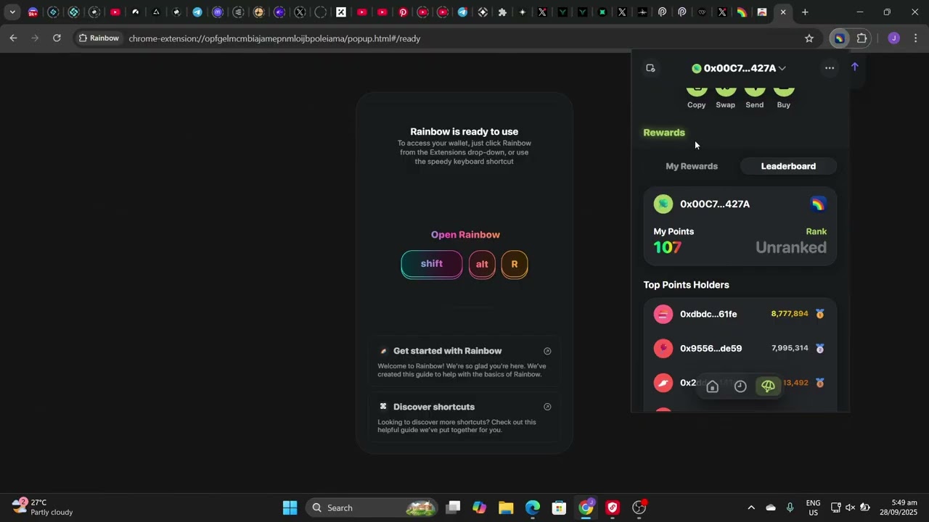The image size is (929, 522).
Task: Click the R key button
Action: pyautogui.click(x=515, y=264)
